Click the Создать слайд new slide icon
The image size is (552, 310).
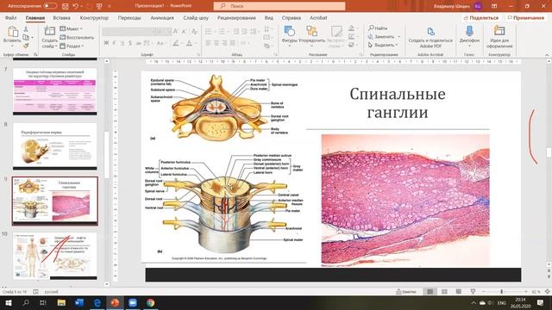point(50,31)
